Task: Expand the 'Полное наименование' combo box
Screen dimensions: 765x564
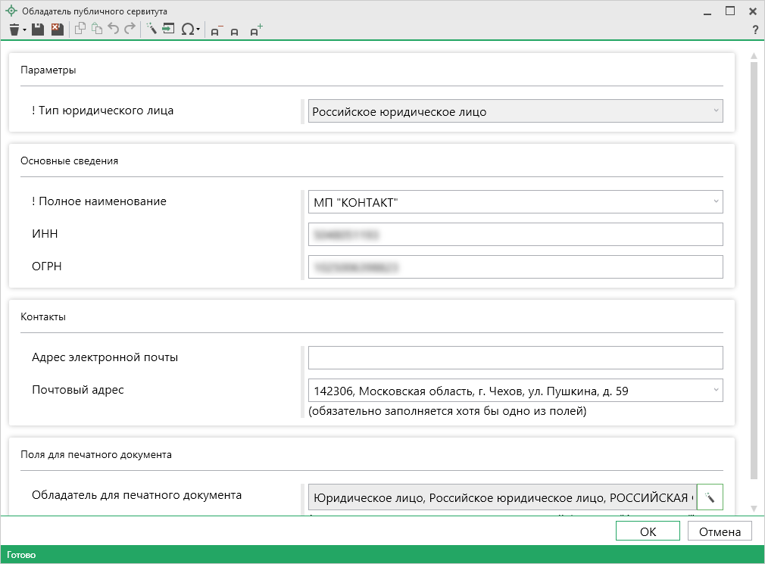Action: (x=715, y=202)
